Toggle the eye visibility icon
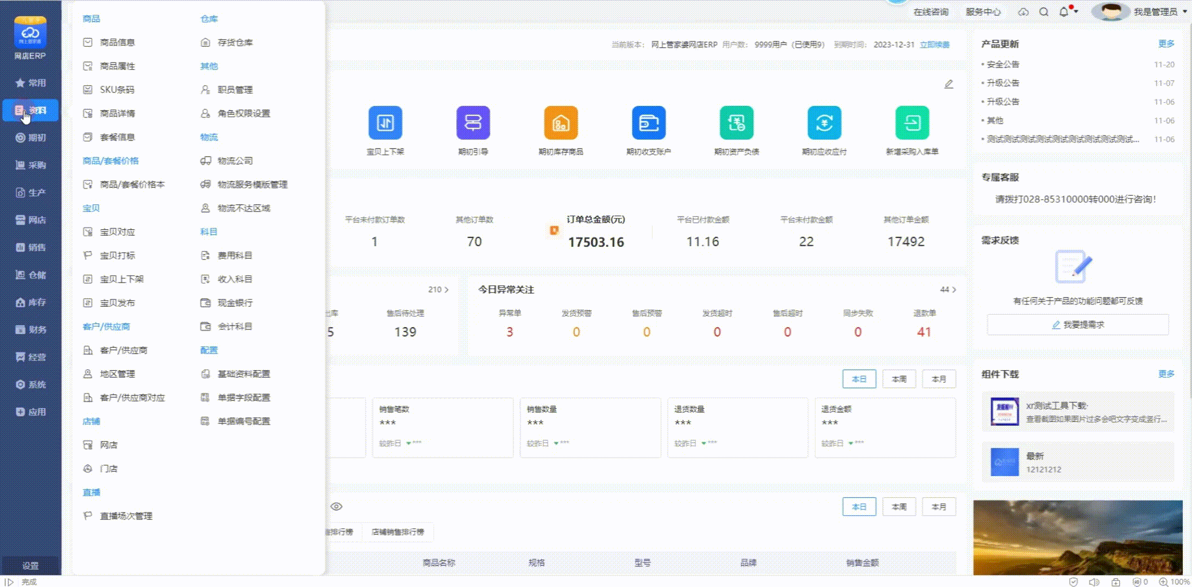 coord(336,507)
